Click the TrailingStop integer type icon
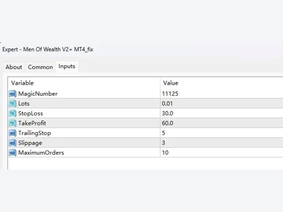Viewport: 283px width, 212px height. (x=12, y=133)
